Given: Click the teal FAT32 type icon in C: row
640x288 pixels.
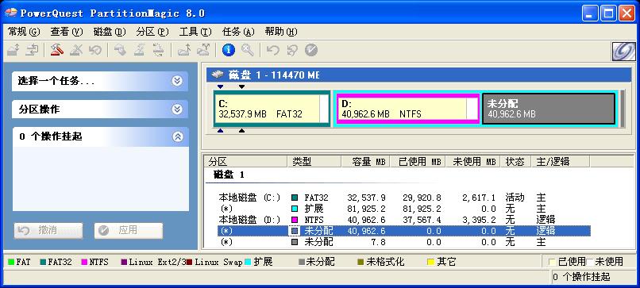Looking at the screenshot, I should (x=295, y=198).
